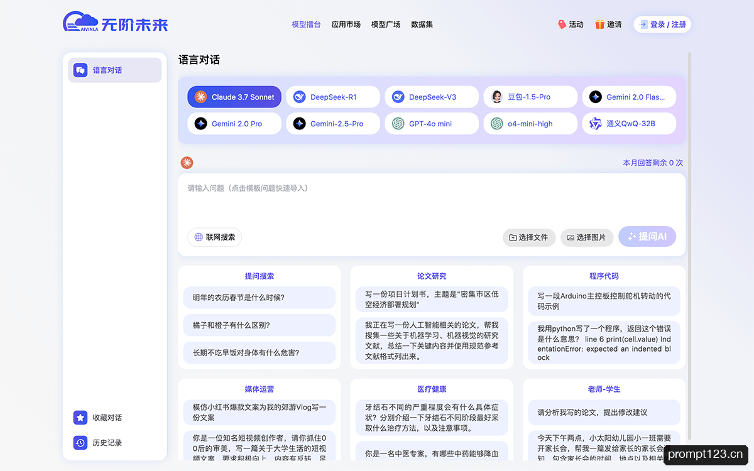Pick the python IndentationError template
Image resolution: width=754 pixels, height=471 pixels.
604,343
